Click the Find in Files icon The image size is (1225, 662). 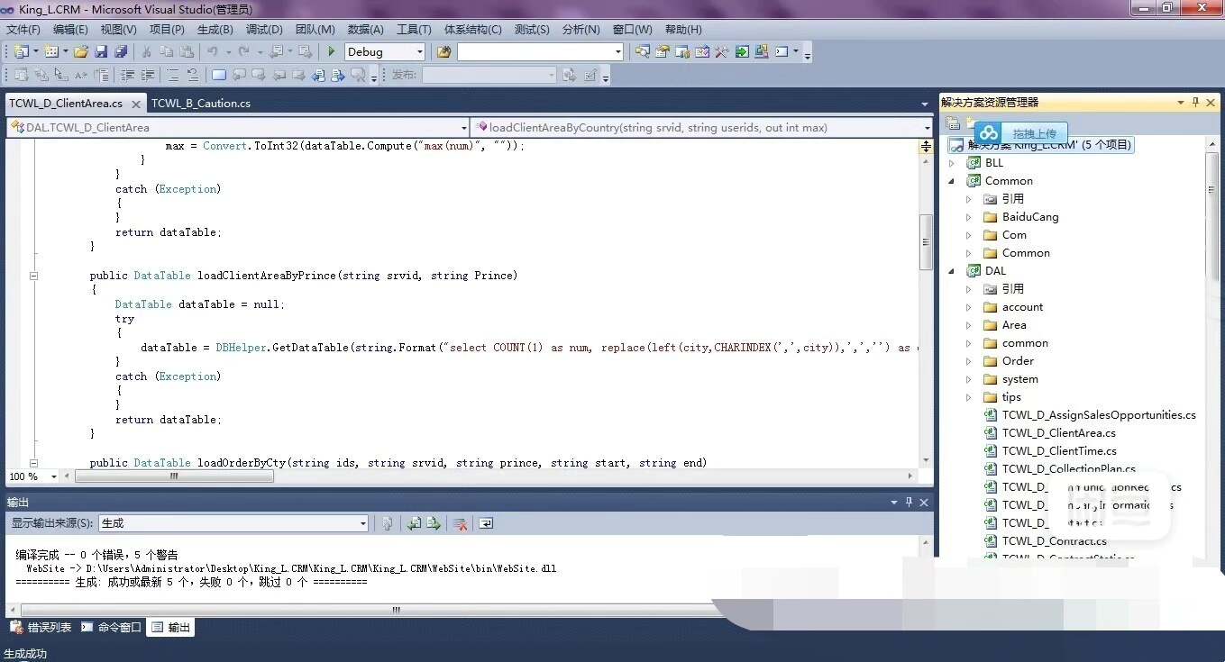[443, 52]
